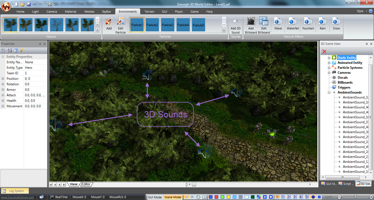Image resolution: width=374 pixels, height=200 pixels.
Task: Click the red X delete icon in 3D Scene View
Action: click(324, 51)
